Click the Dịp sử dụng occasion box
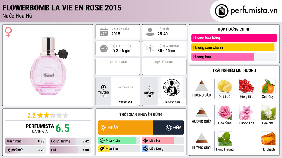The image size is (282, 158). tap(164, 66)
